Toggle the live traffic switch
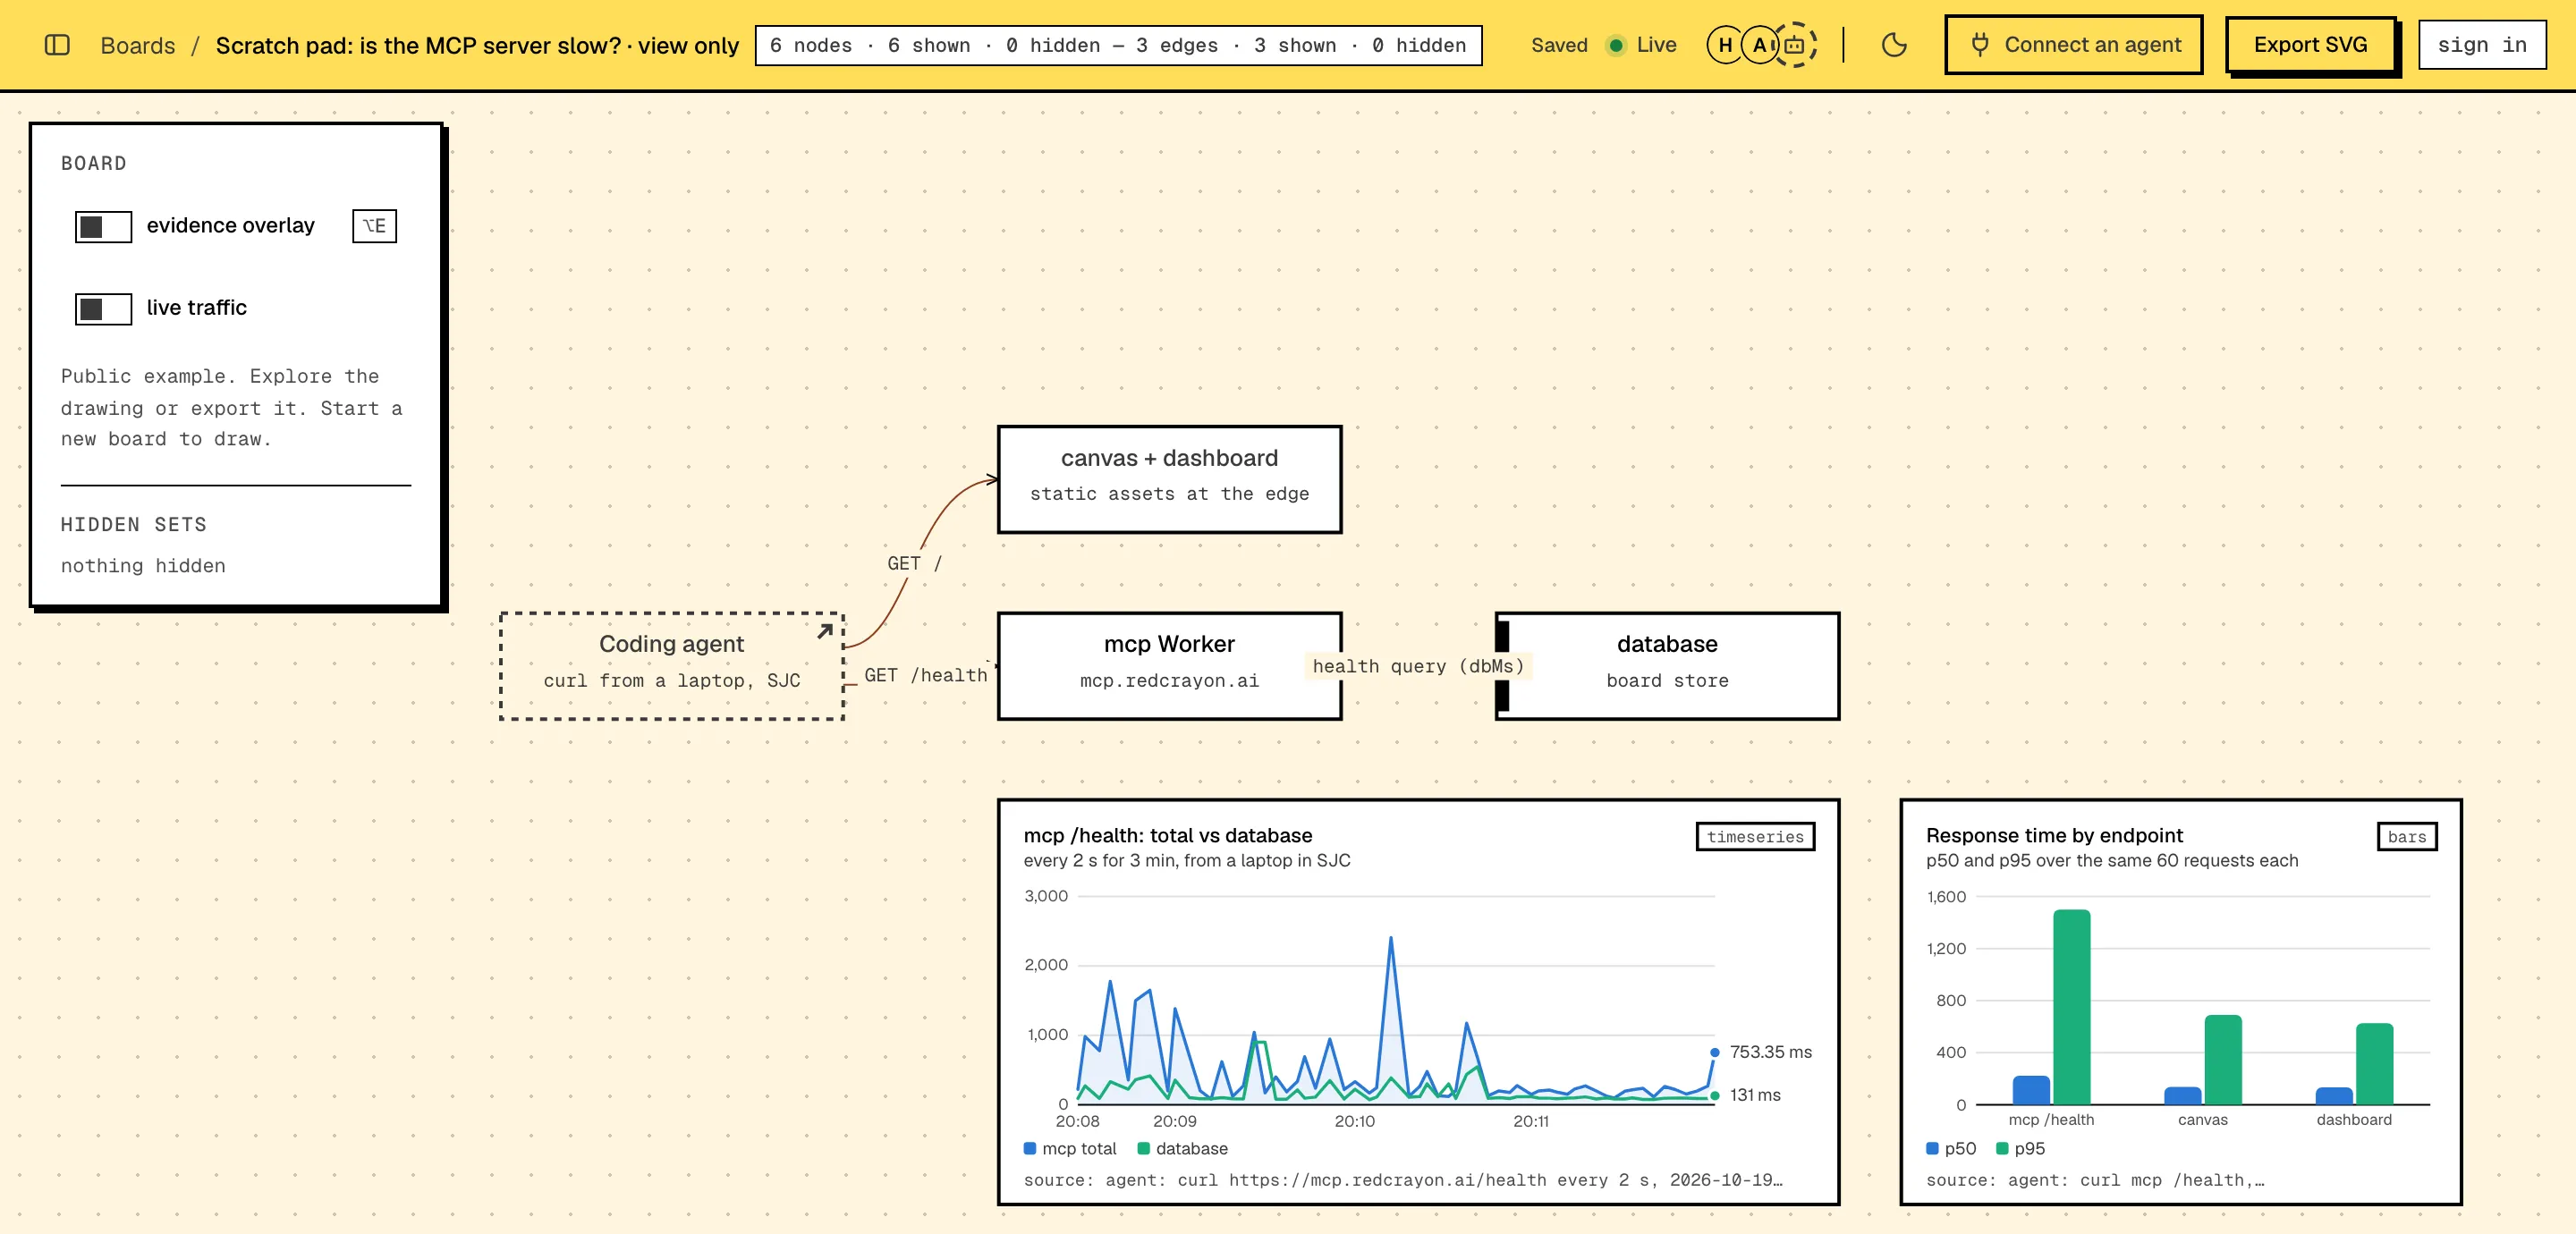 tap(103, 309)
